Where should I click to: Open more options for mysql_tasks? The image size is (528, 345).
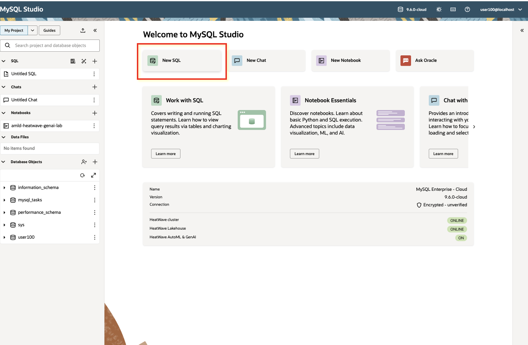[x=95, y=200]
